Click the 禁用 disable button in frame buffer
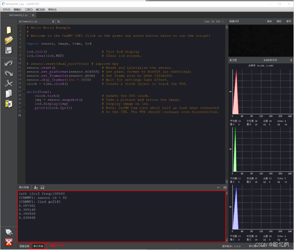294x250 pixels. point(288,21)
